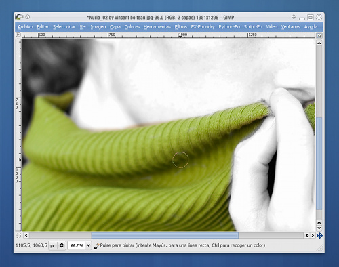Maximize the GIMP image window
Viewport: 339px width, 267px height.
(x=311, y=17)
